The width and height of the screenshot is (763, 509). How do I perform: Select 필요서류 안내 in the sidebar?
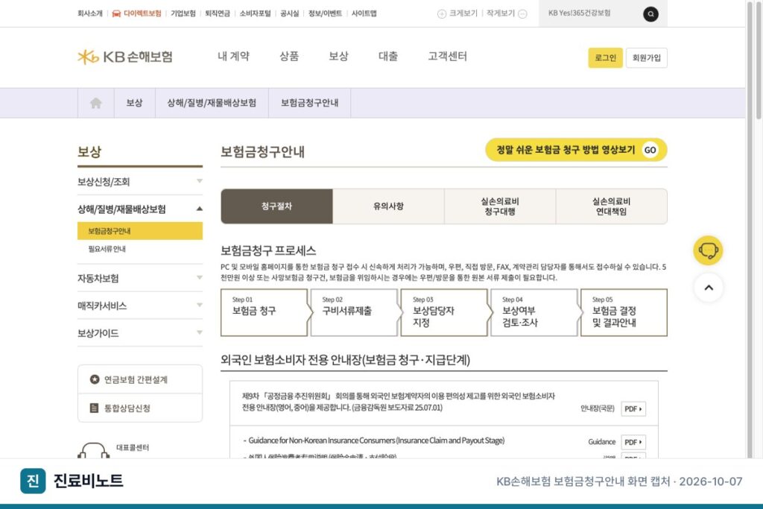click(107, 249)
